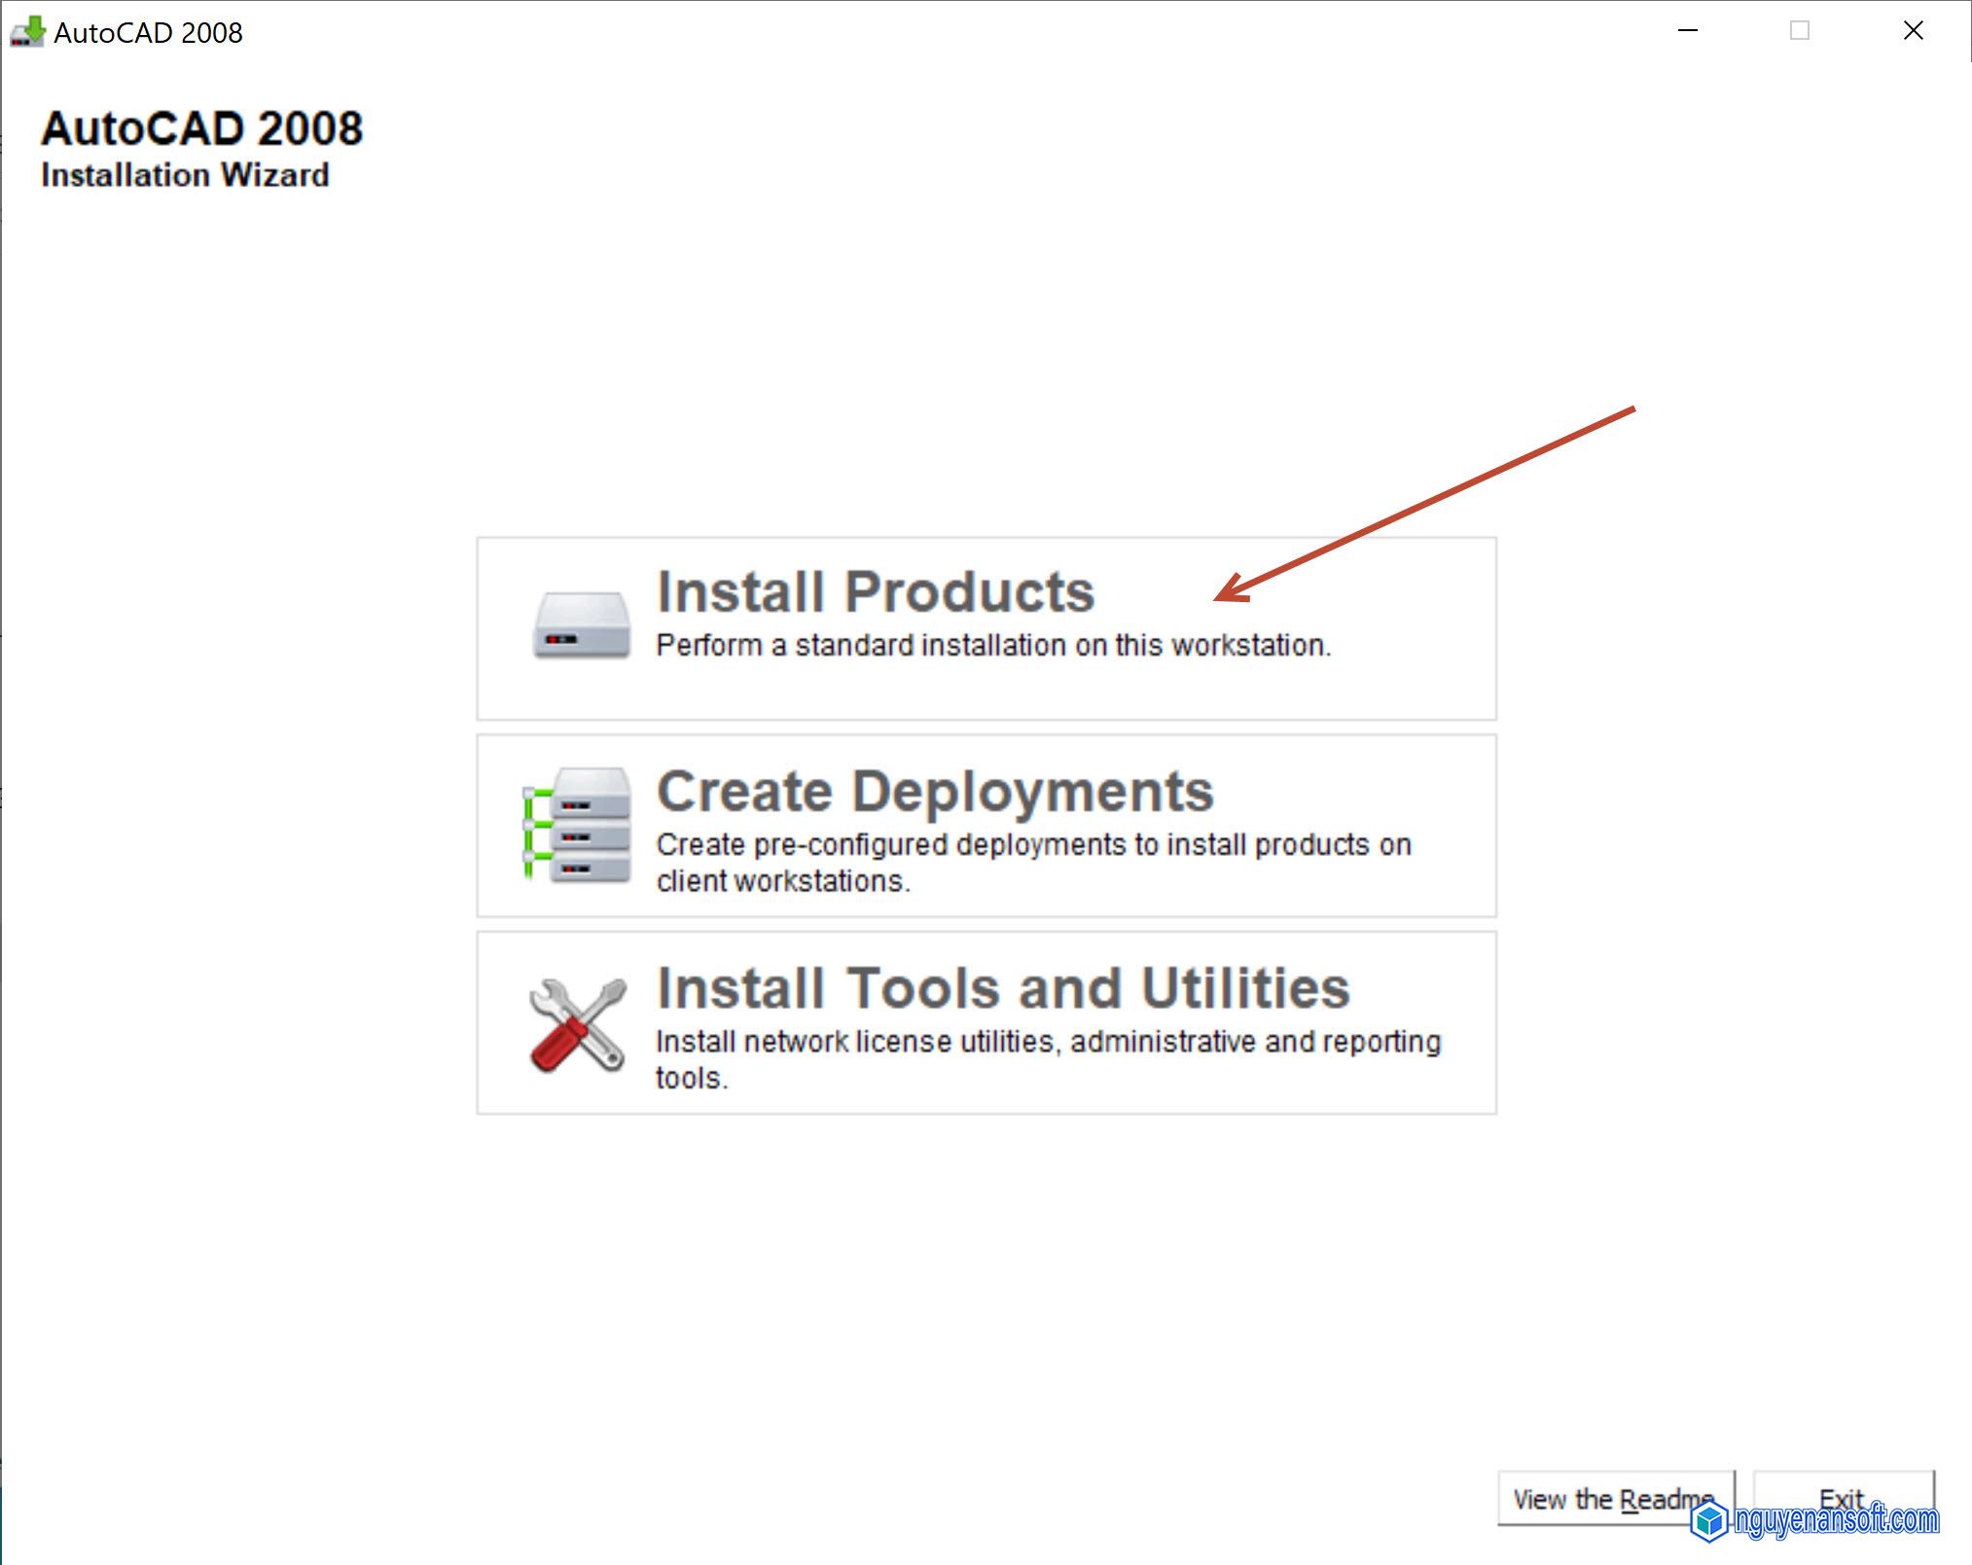Image resolution: width=1972 pixels, height=1565 pixels.
Task: Click the wrench and screwdriver tools icon
Action: pyautogui.click(x=577, y=1025)
